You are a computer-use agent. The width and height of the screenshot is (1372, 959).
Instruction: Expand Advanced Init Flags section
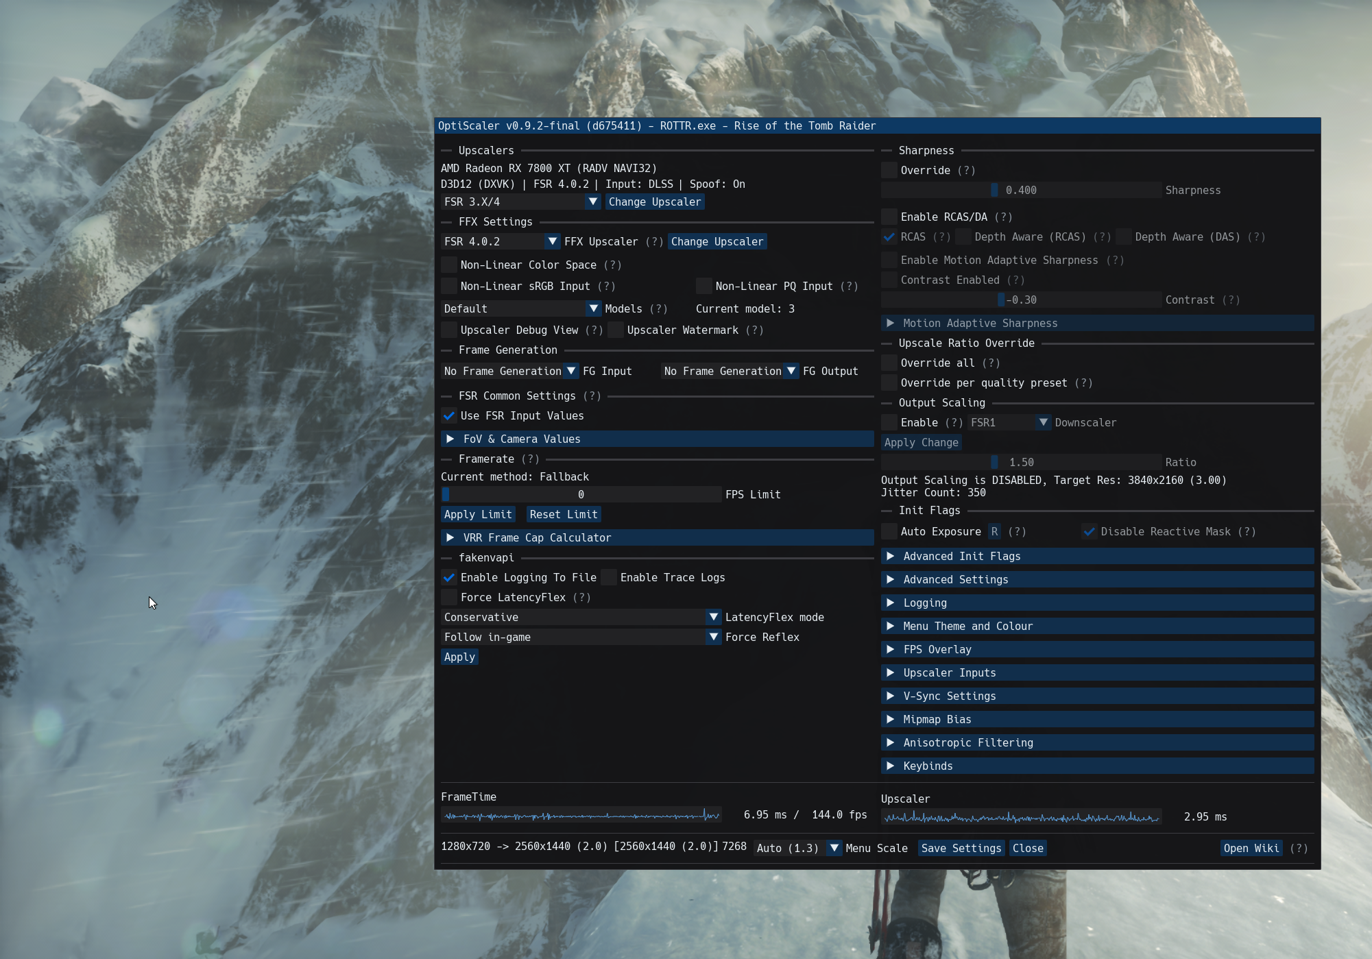[x=1097, y=556]
